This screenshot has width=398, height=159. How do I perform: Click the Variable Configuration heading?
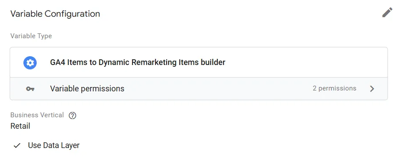point(55,14)
